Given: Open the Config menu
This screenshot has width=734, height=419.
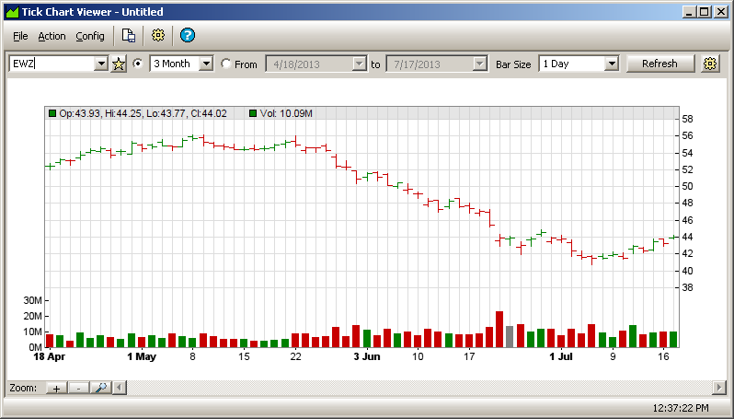Looking at the screenshot, I should point(90,36).
